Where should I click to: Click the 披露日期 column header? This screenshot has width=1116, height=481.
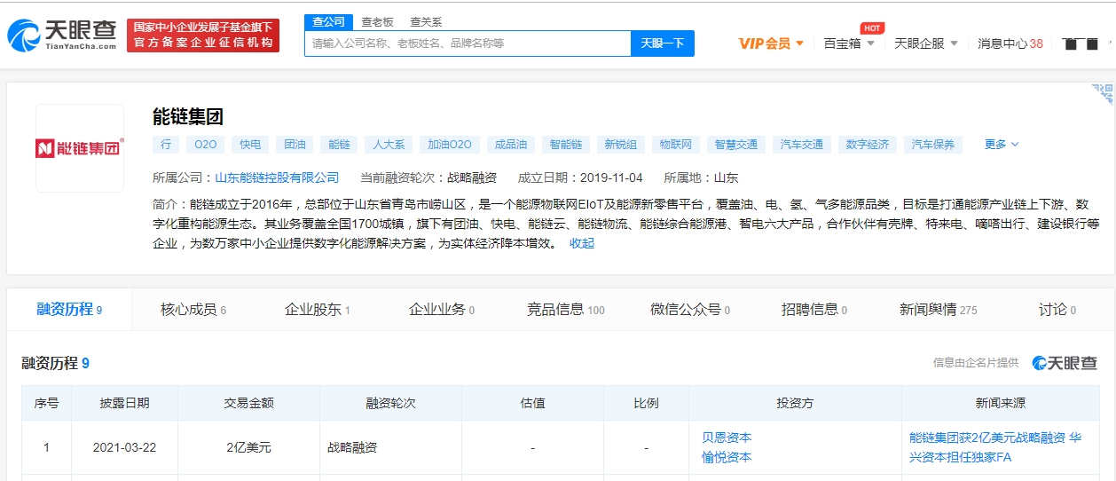pyautogui.click(x=124, y=403)
